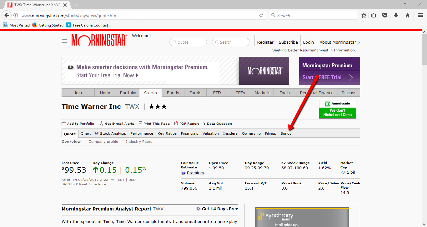Switch to the Key Ratios sub-tab
427x227 pixels.
(x=167, y=133)
